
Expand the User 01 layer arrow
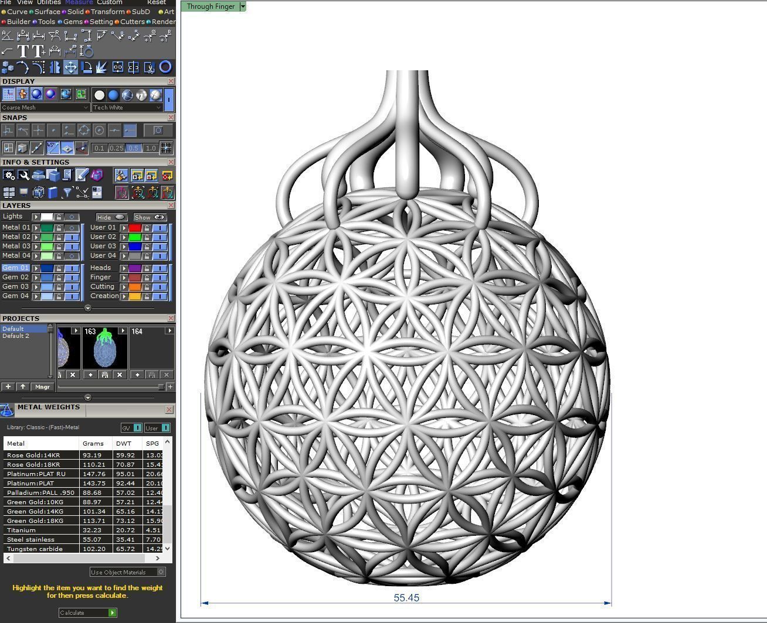124,228
